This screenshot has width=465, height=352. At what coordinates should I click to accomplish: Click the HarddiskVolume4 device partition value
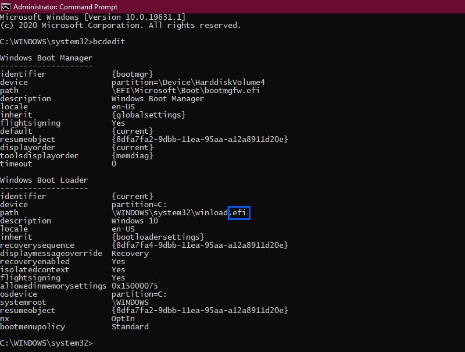coord(188,82)
